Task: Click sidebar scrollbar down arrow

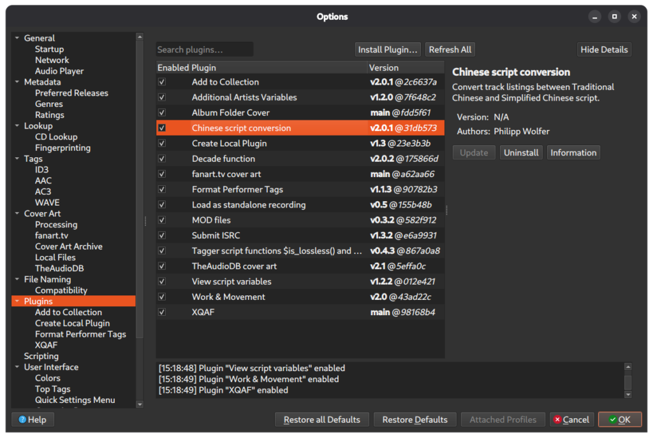Action: tap(140, 404)
